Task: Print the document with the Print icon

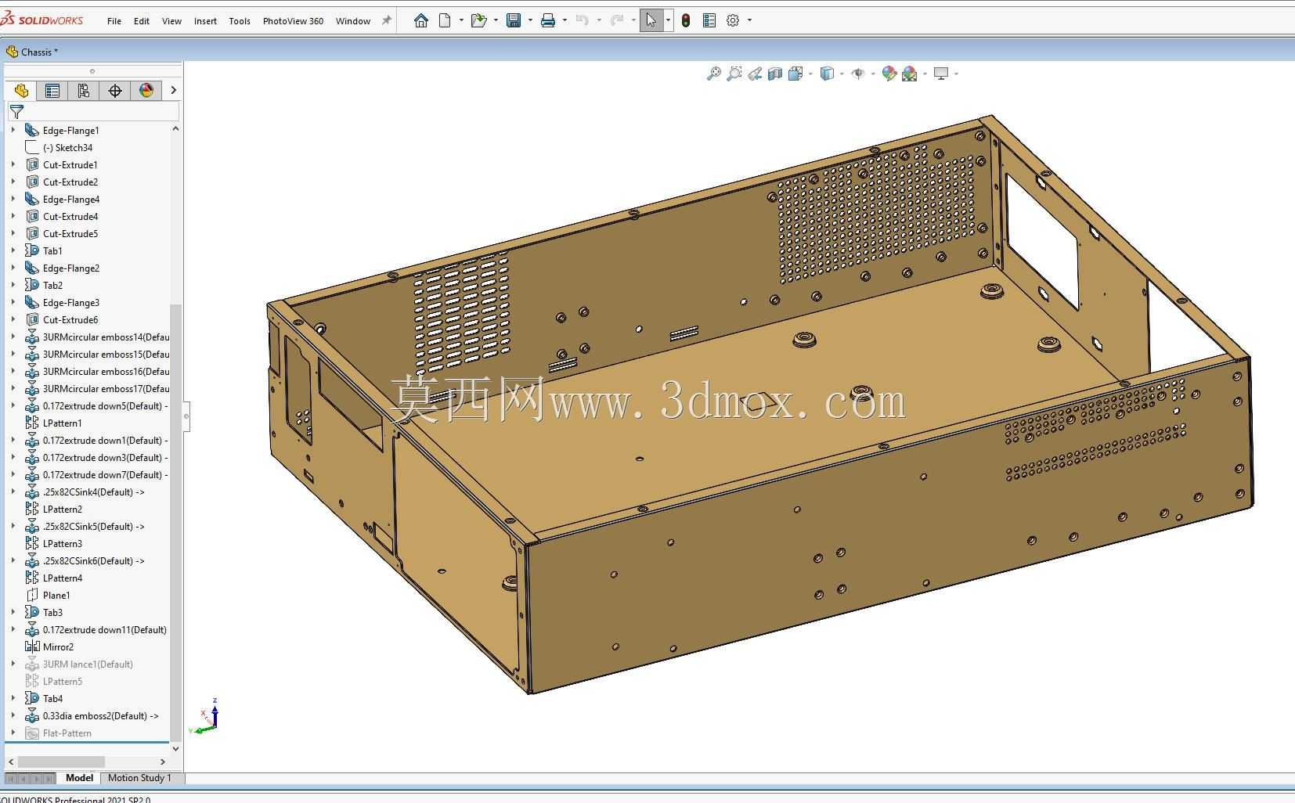Action: tap(548, 20)
